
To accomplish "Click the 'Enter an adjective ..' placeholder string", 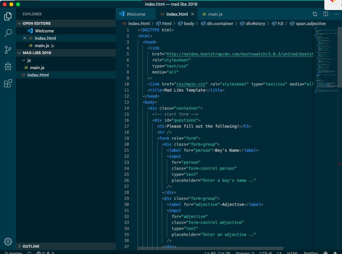I will (x=228, y=235).
